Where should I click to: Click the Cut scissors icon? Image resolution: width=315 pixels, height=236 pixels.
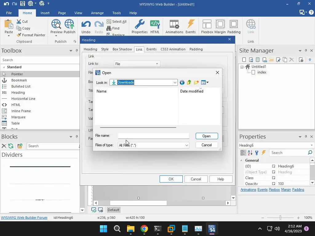[19, 22]
